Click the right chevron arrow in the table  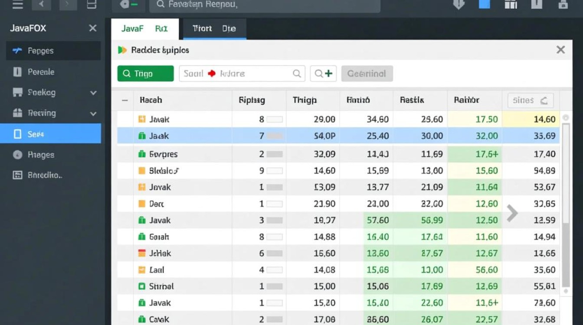coord(512,213)
